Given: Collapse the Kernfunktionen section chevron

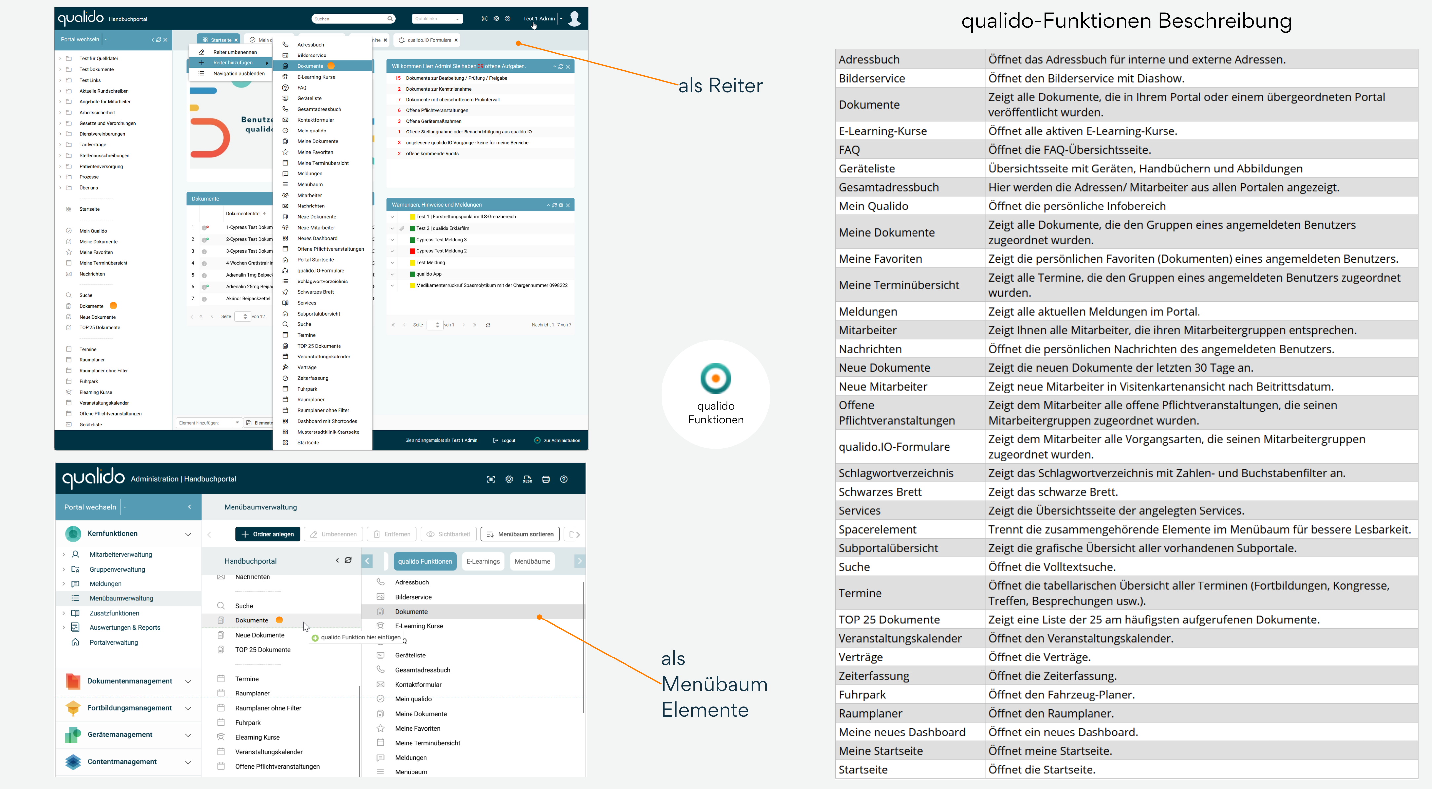Looking at the screenshot, I should point(188,534).
